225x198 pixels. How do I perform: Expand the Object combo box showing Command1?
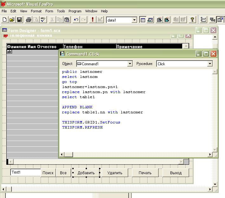point(129,64)
